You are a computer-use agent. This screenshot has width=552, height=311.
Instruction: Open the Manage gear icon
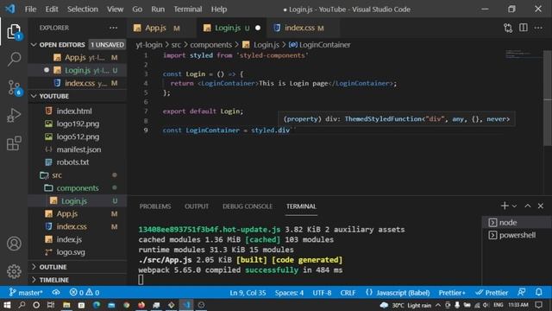(14, 271)
